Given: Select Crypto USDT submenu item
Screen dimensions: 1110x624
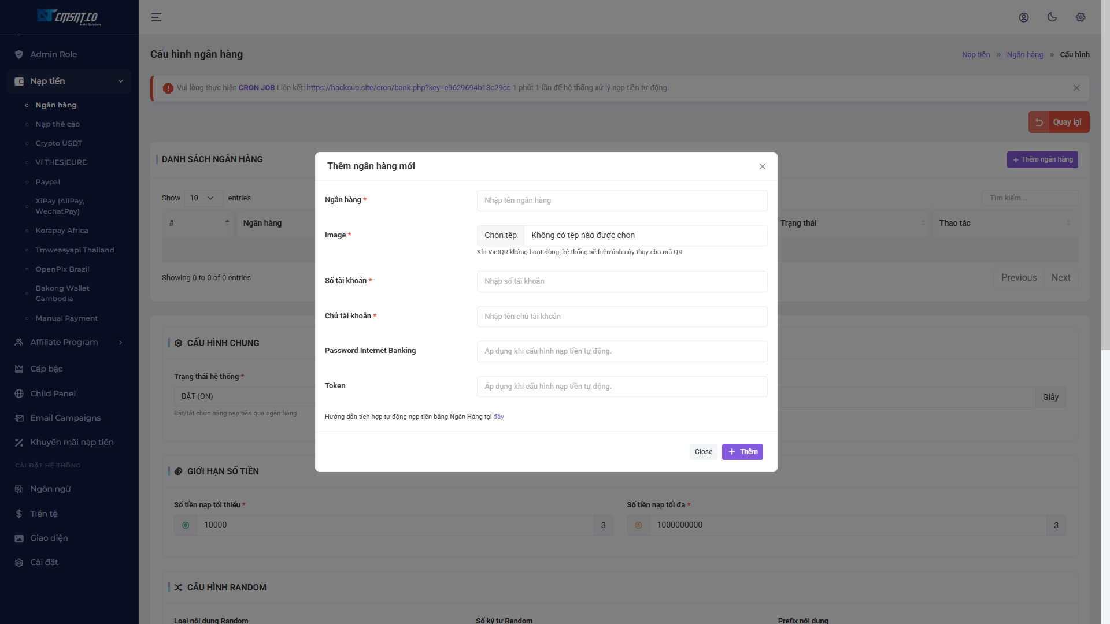Looking at the screenshot, I should 58,143.
